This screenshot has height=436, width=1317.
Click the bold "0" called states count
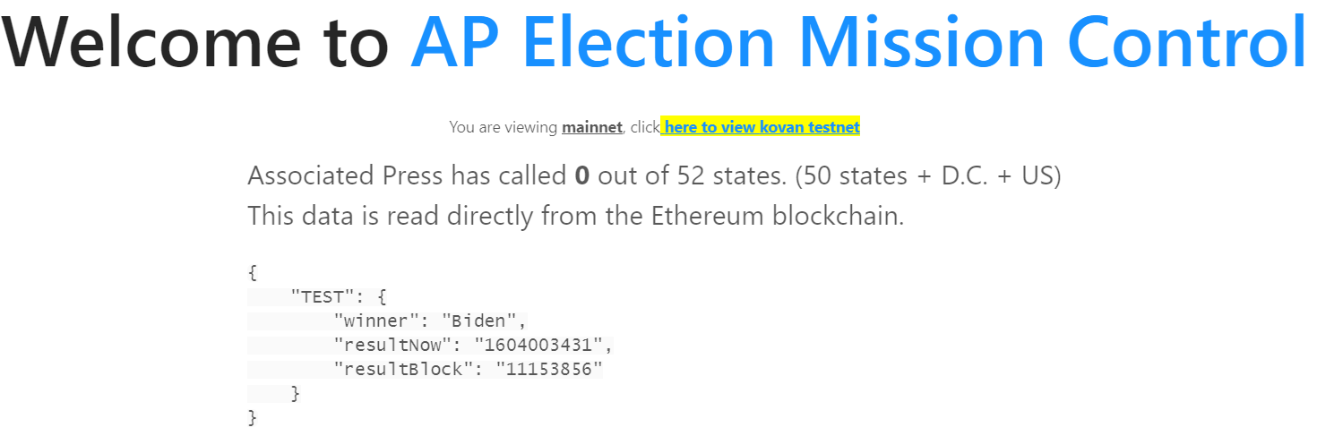point(581,175)
